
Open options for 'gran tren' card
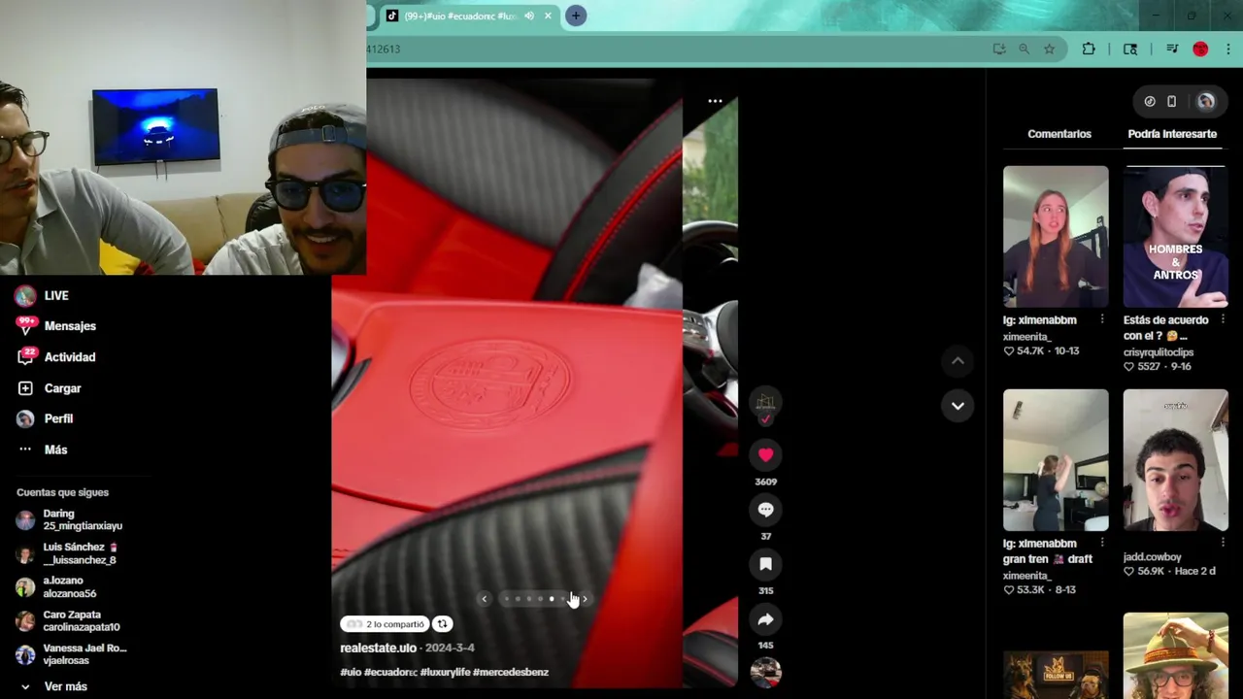[1102, 543]
